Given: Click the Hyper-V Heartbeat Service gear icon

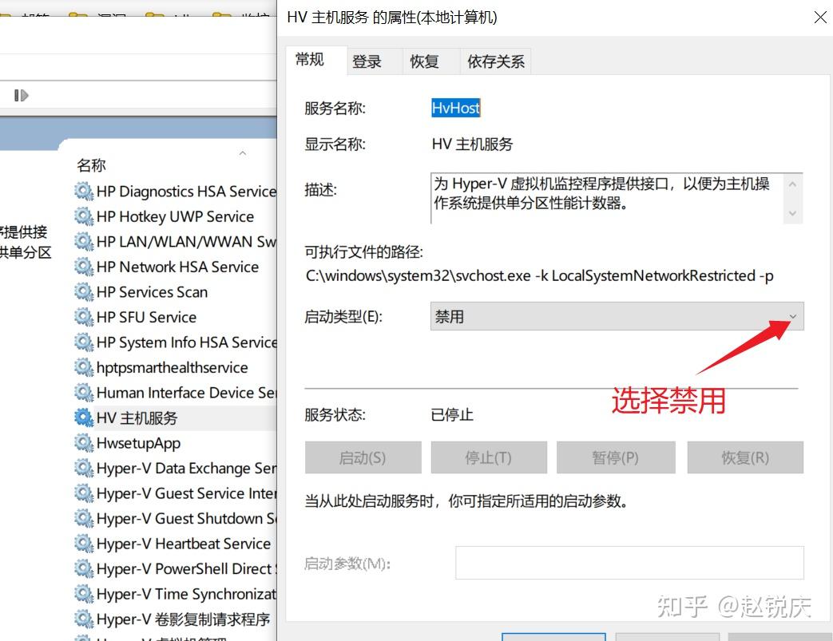Looking at the screenshot, I should pos(84,544).
